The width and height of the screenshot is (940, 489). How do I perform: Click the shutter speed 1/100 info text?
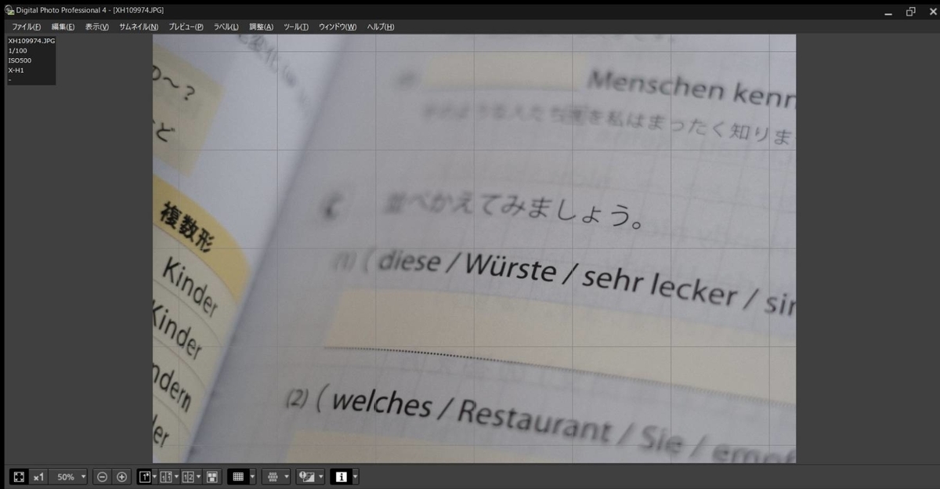(x=17, y=50)
